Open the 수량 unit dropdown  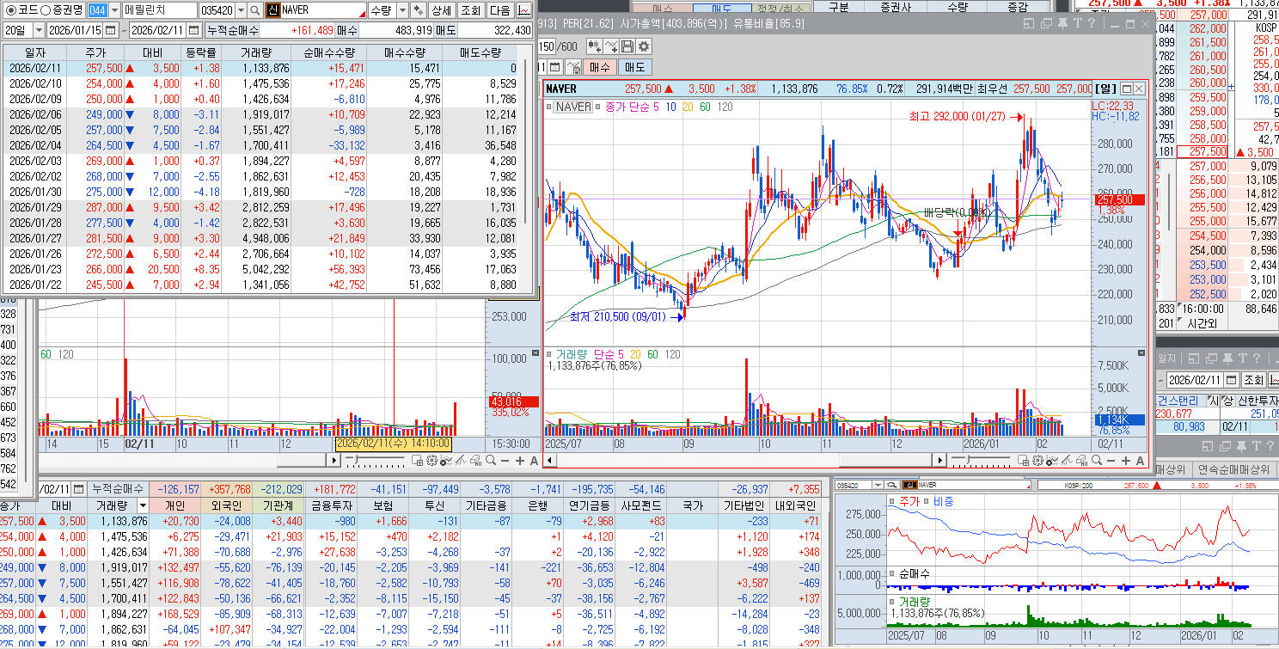[402, 10]
